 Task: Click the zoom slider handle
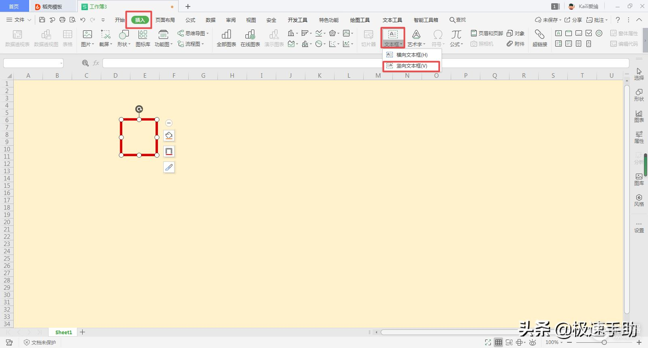[604, 342]
